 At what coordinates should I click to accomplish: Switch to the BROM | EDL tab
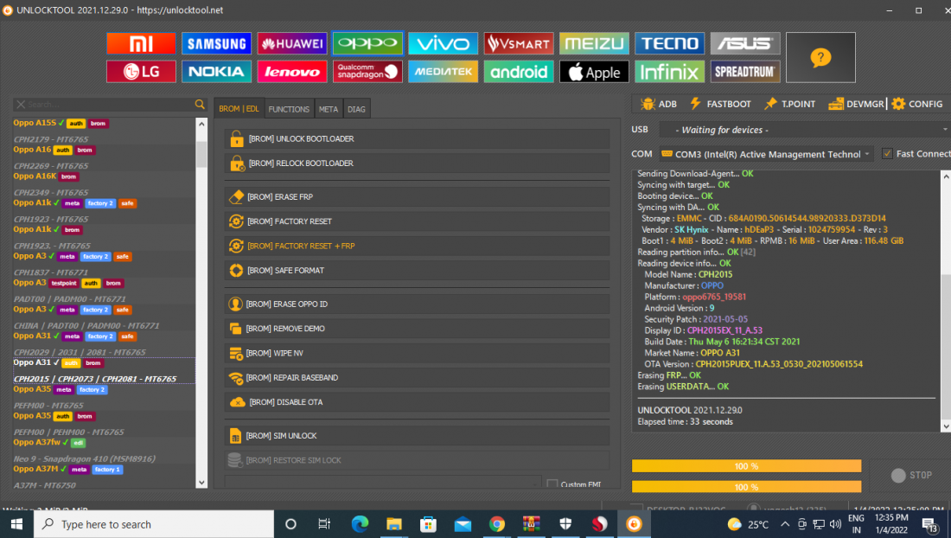(x=239, y=109)
